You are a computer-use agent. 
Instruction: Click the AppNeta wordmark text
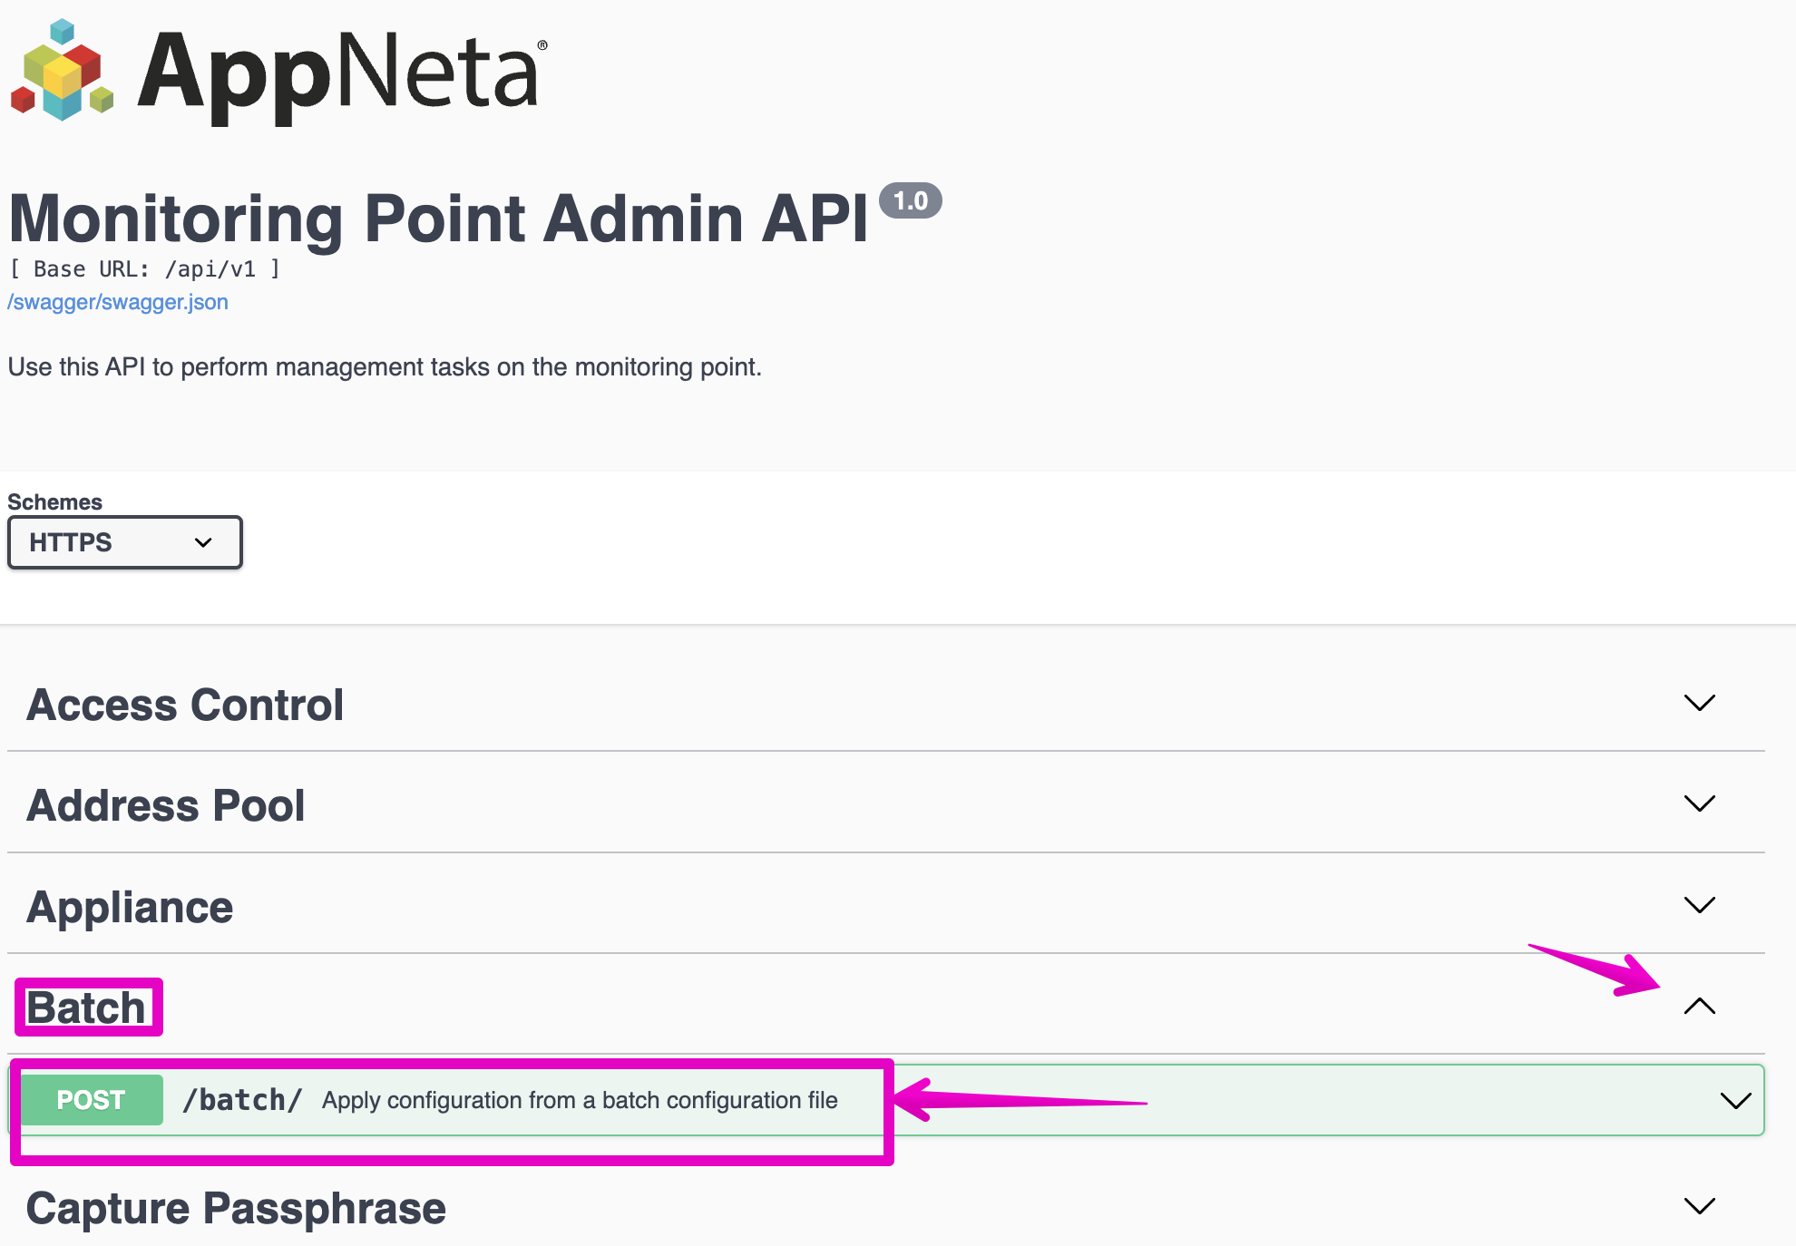tap(340, 73)
